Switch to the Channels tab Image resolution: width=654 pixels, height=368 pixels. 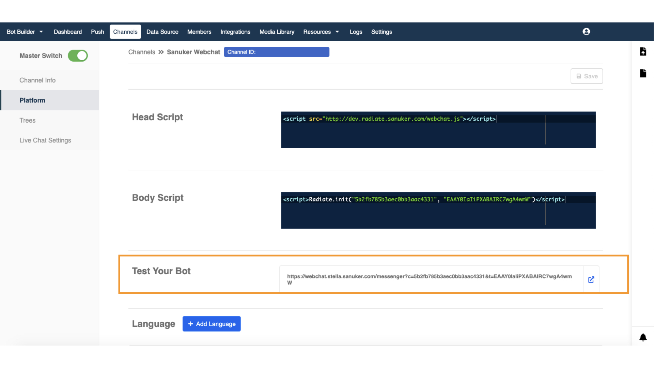(125, 32)
